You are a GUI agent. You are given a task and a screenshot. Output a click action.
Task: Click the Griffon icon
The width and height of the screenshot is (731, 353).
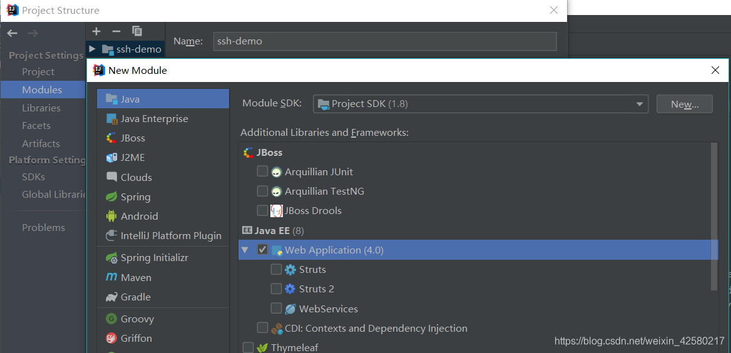(111, 338)
